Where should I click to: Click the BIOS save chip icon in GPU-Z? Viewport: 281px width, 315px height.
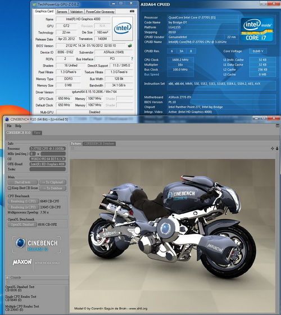[x=130, y=45]
